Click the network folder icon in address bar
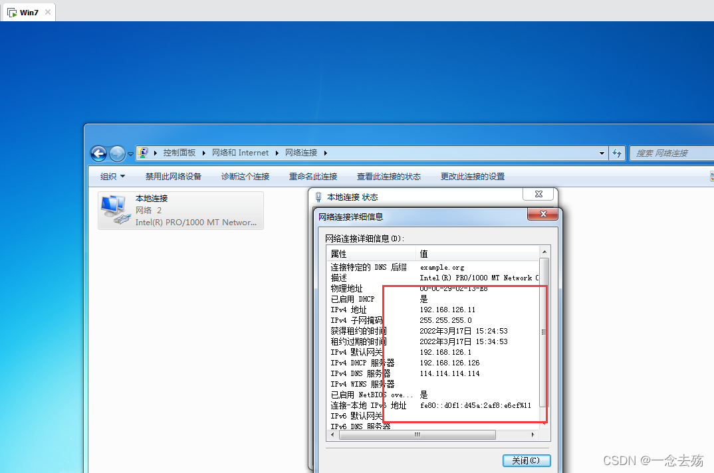The image size is (714, 473). pos(143,153)
